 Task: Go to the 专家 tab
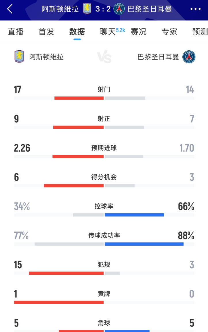tap(169, 31)
